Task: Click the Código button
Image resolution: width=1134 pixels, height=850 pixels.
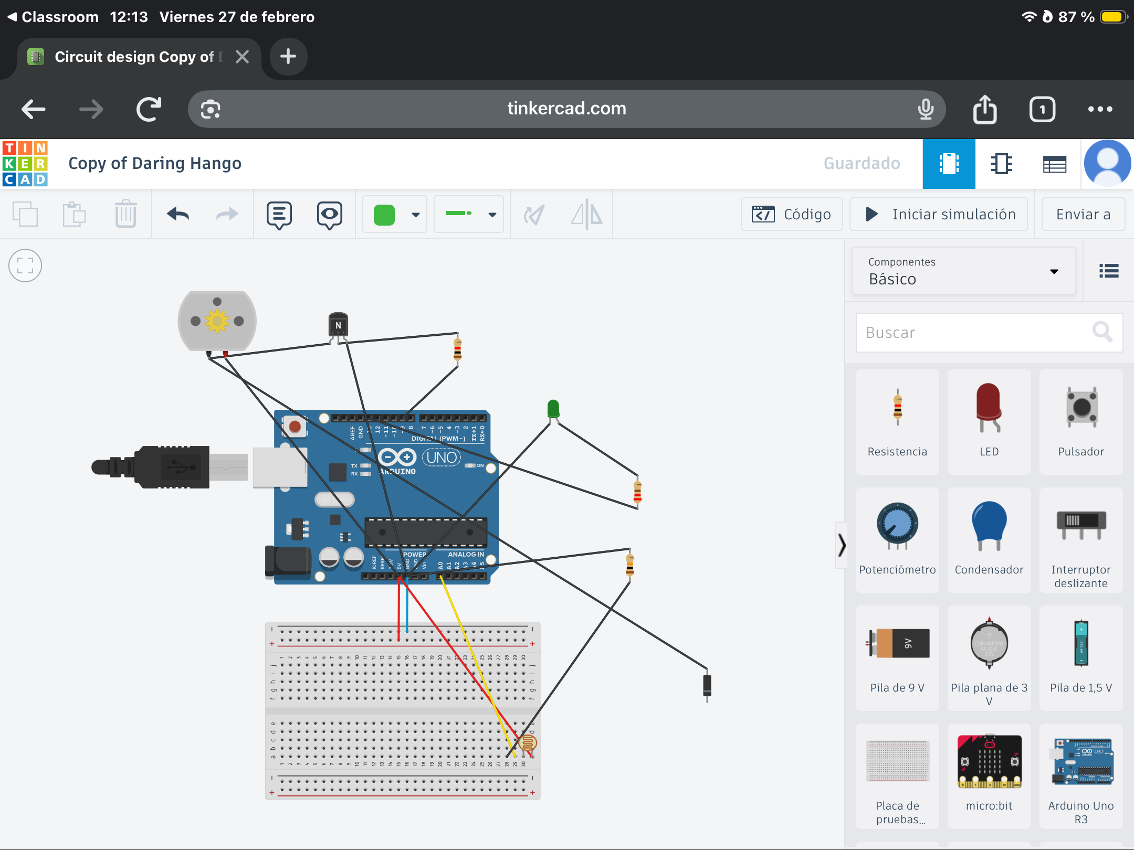Action: click(x=791, y=214)
